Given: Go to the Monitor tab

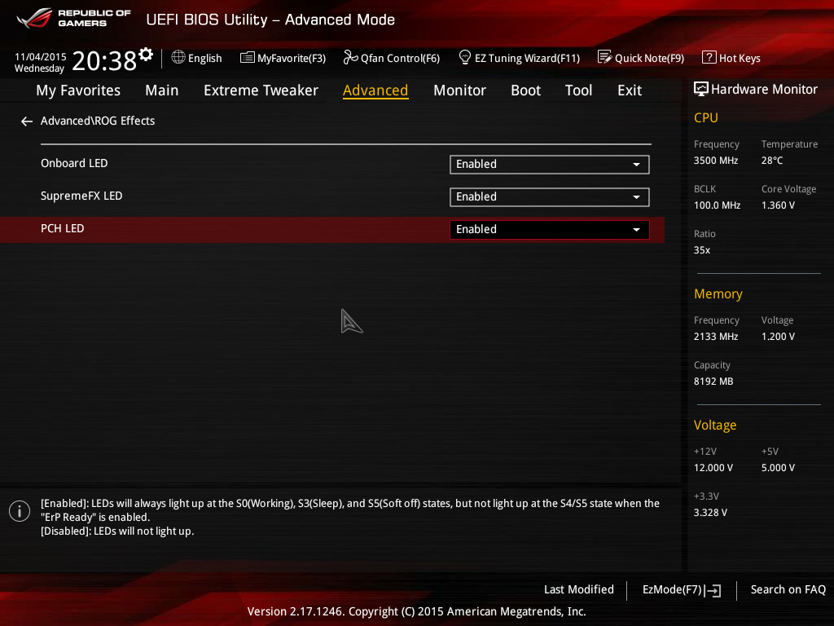Looking at the screenshot, I should tap(459, 90).
